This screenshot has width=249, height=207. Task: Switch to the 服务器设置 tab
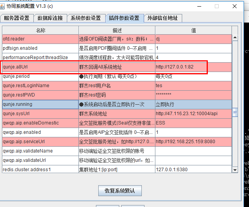tap(17, 18)
